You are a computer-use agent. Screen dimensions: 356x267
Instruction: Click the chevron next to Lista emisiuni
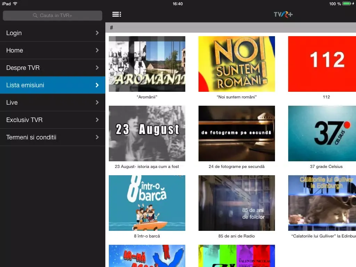pyautogui.click(x=97, y=85)
